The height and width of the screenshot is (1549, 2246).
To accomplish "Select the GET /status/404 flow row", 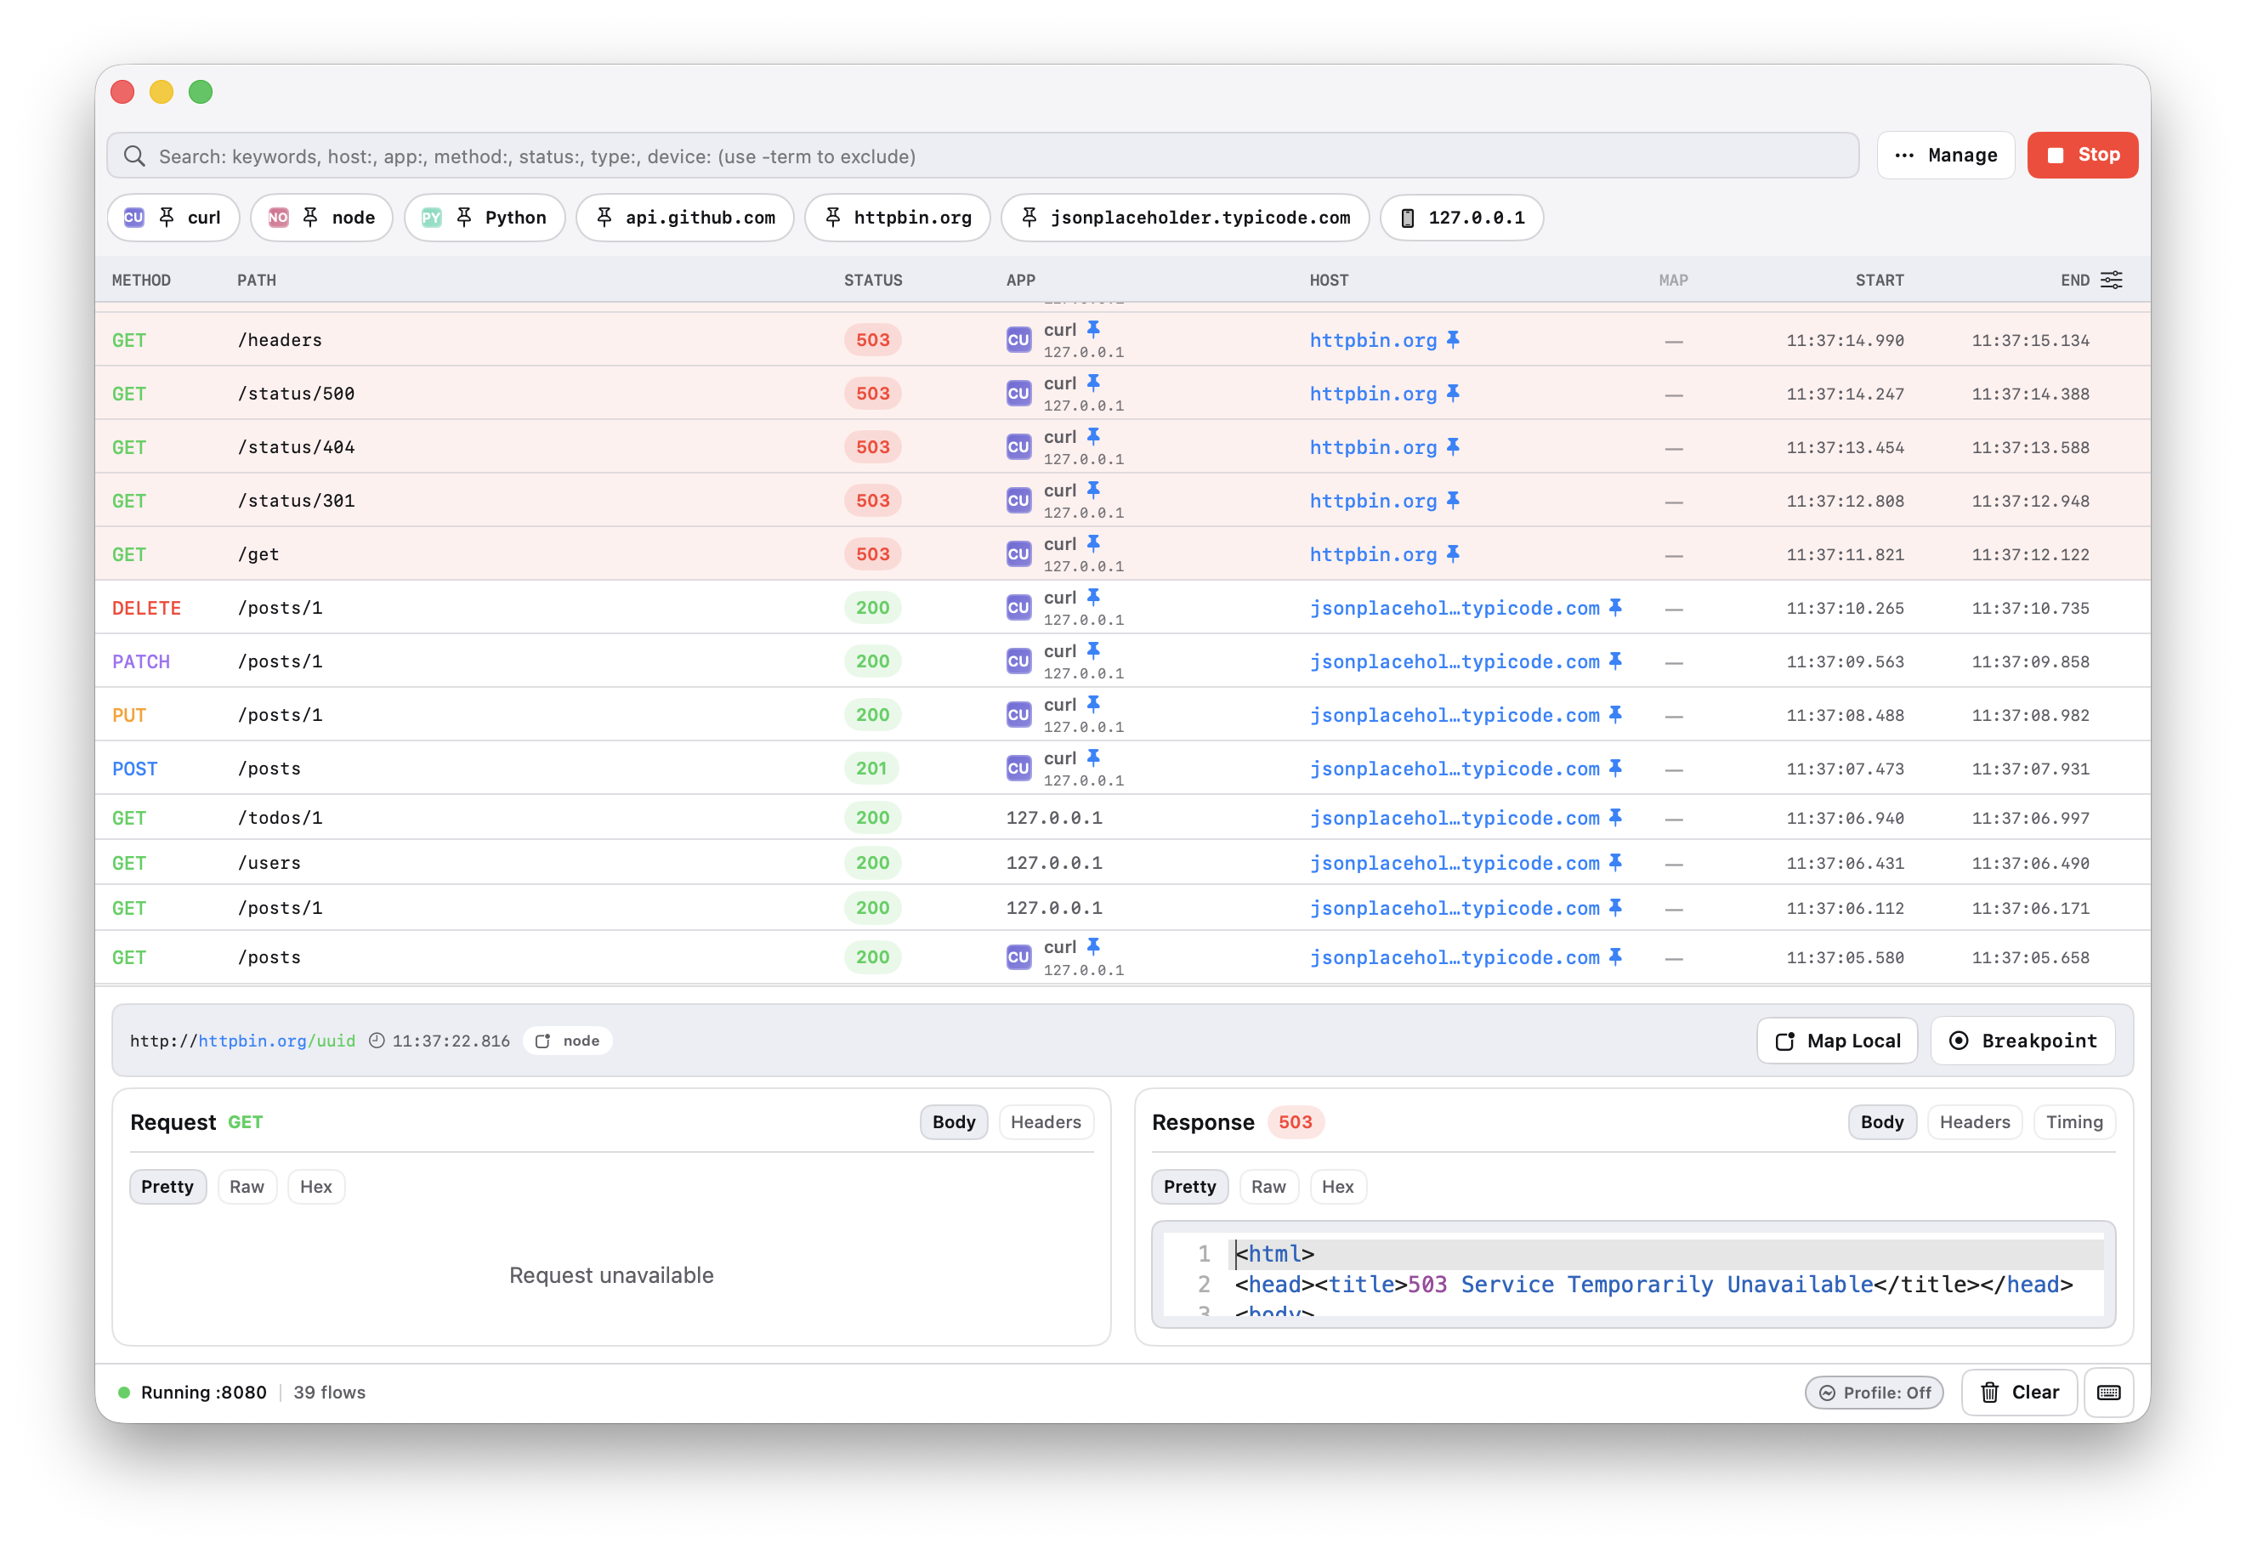I will pos(1121,446).
